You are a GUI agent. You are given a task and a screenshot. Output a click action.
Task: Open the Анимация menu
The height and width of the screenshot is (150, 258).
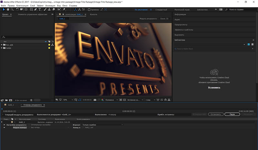50,5
